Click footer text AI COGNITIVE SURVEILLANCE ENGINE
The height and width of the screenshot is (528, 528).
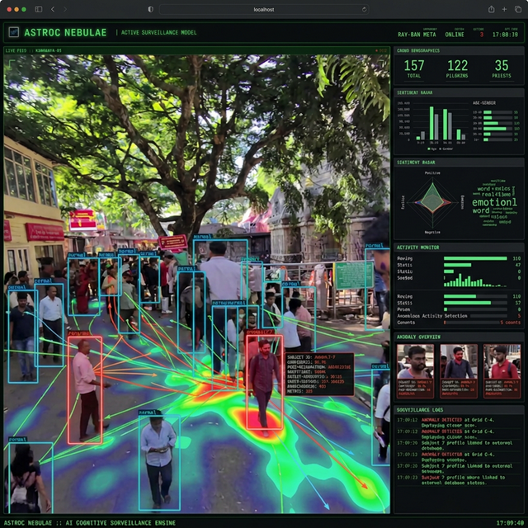tap(120, 522)
